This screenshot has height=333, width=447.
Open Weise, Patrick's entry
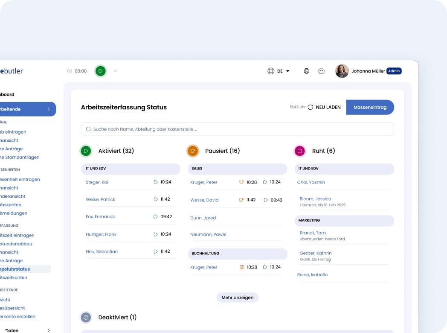click(100, 199)
